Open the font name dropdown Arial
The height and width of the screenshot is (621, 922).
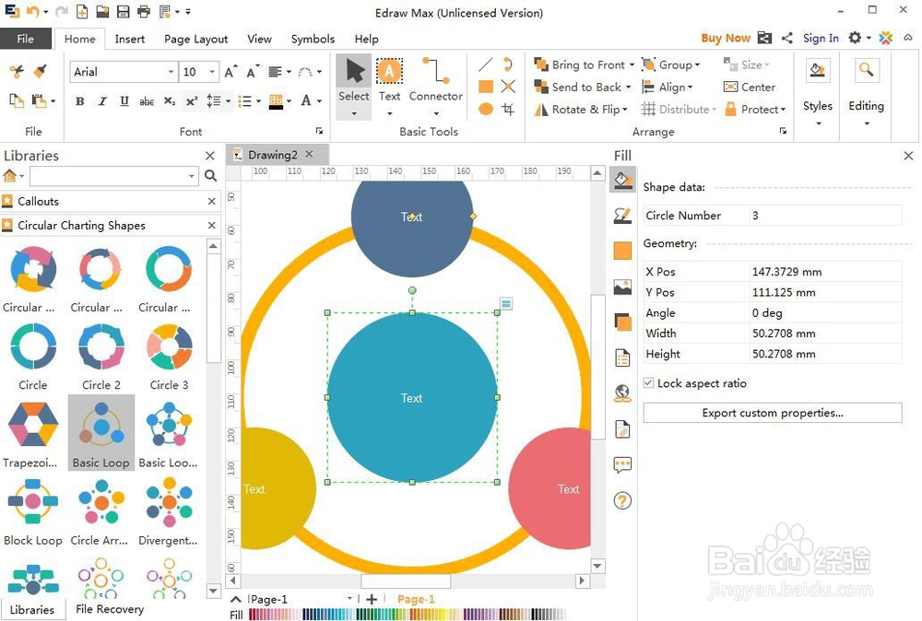171,72
